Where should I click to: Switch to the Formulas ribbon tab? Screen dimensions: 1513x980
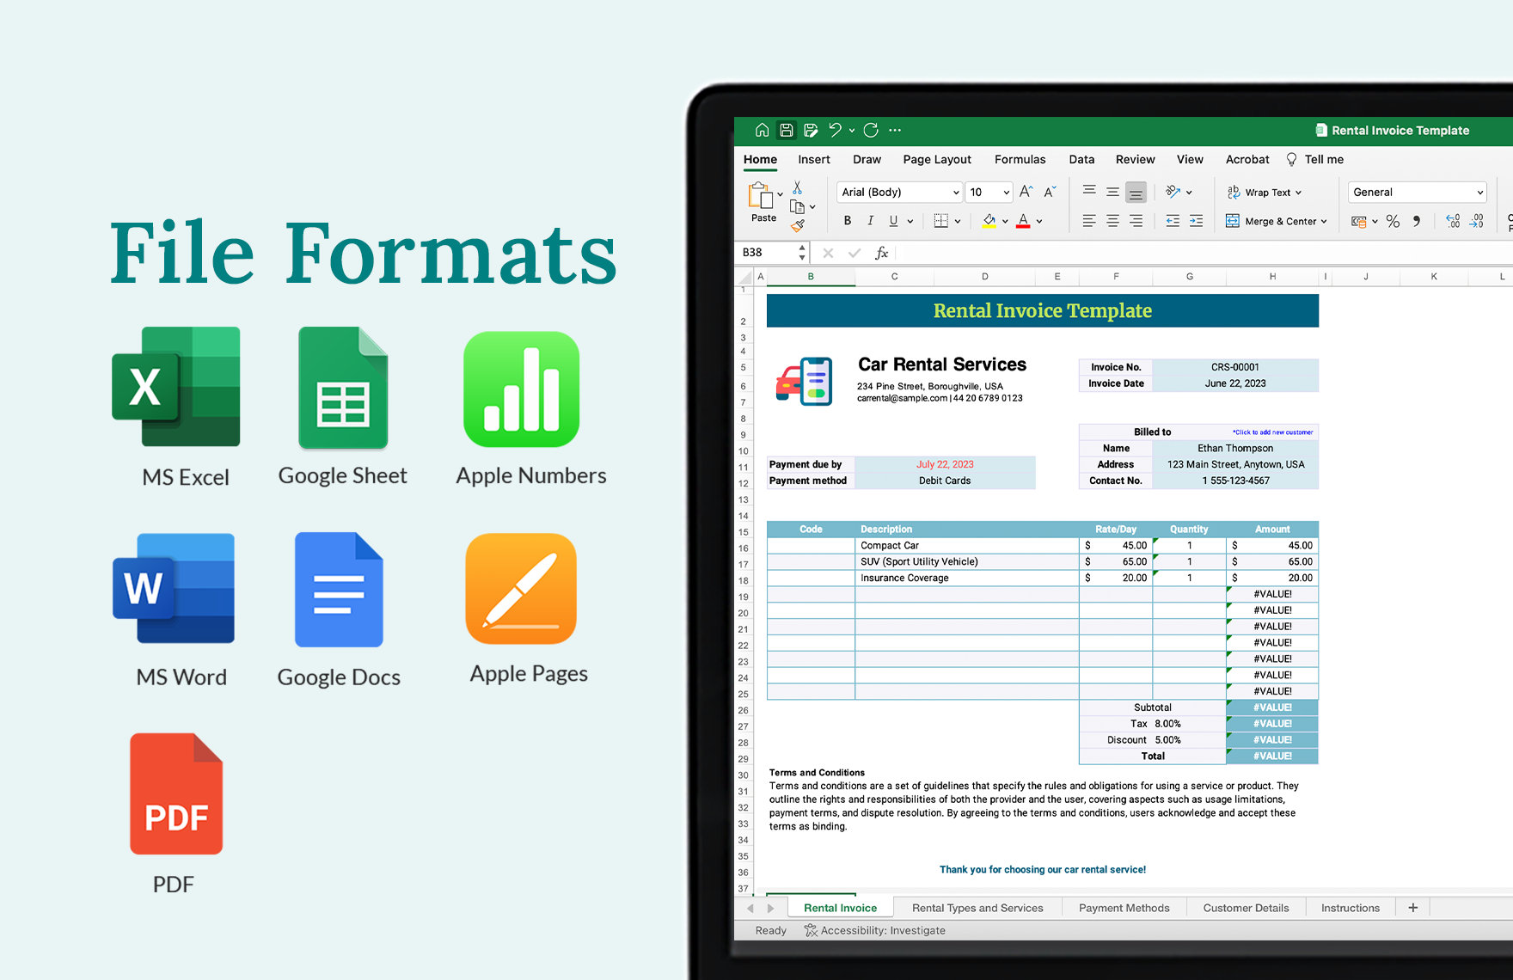click(1020, 159)
